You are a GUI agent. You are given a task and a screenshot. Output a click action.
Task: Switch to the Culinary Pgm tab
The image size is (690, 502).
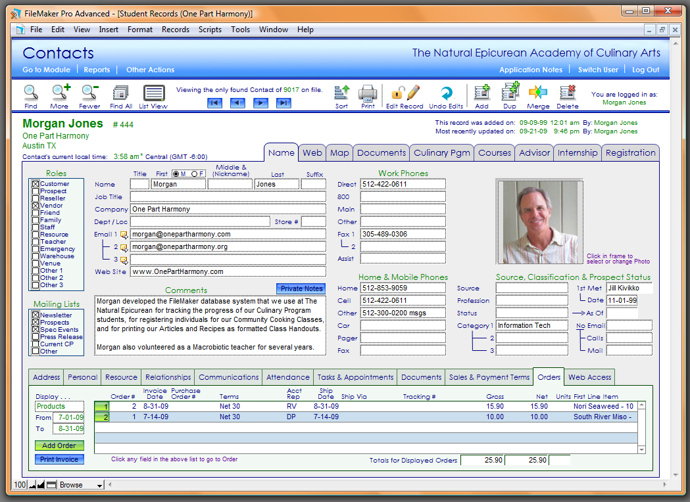442,153
